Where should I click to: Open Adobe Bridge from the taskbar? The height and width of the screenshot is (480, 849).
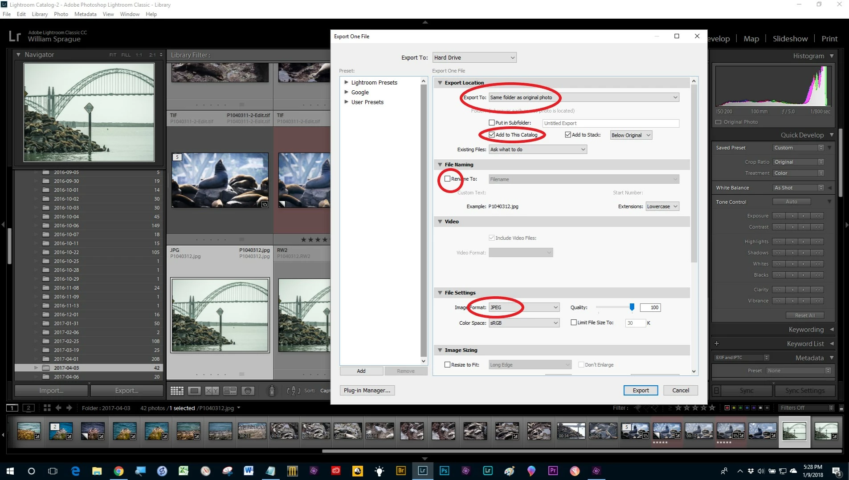pyautogui.click(x=401, y=471)
